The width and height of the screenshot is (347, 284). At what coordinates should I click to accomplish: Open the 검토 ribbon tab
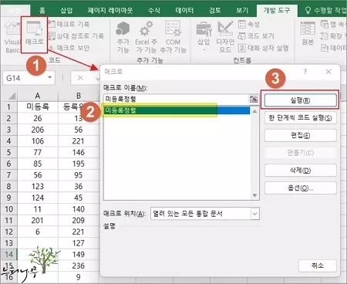pos(214,10)
